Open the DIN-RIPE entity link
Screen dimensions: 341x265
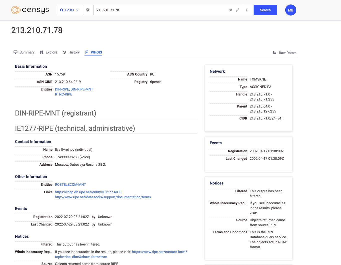pyautogui.click(x=62, y=89)
